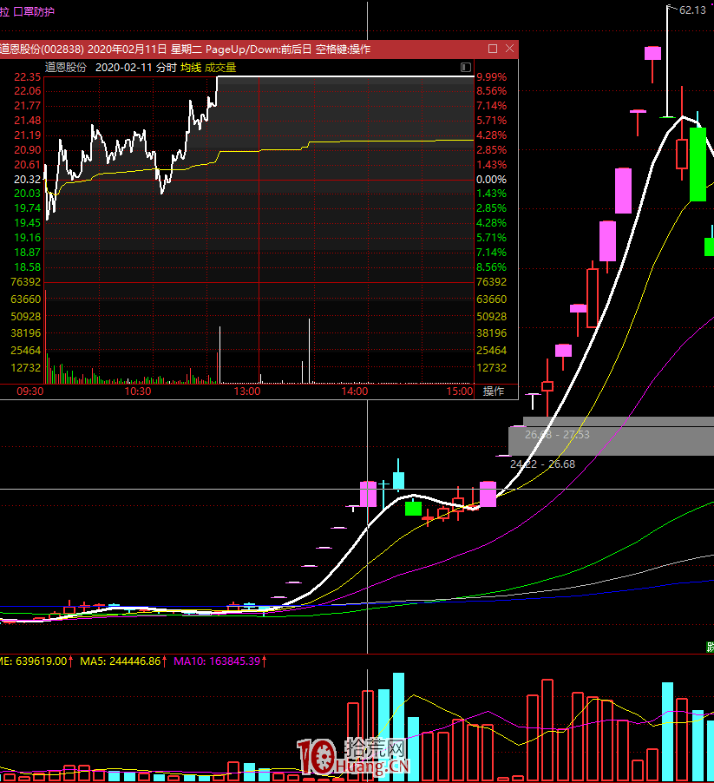This screenshot has width=714, height=783.
Task: Maximize the 道恩股份 intraday popup window
Action: (x=493, y=49)
